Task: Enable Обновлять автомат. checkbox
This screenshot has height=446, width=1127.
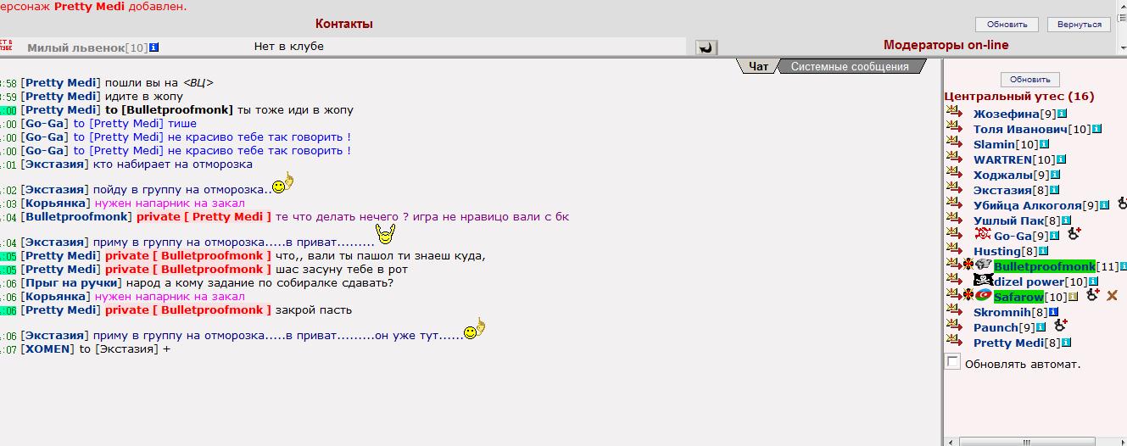Action: click(953, 362)
